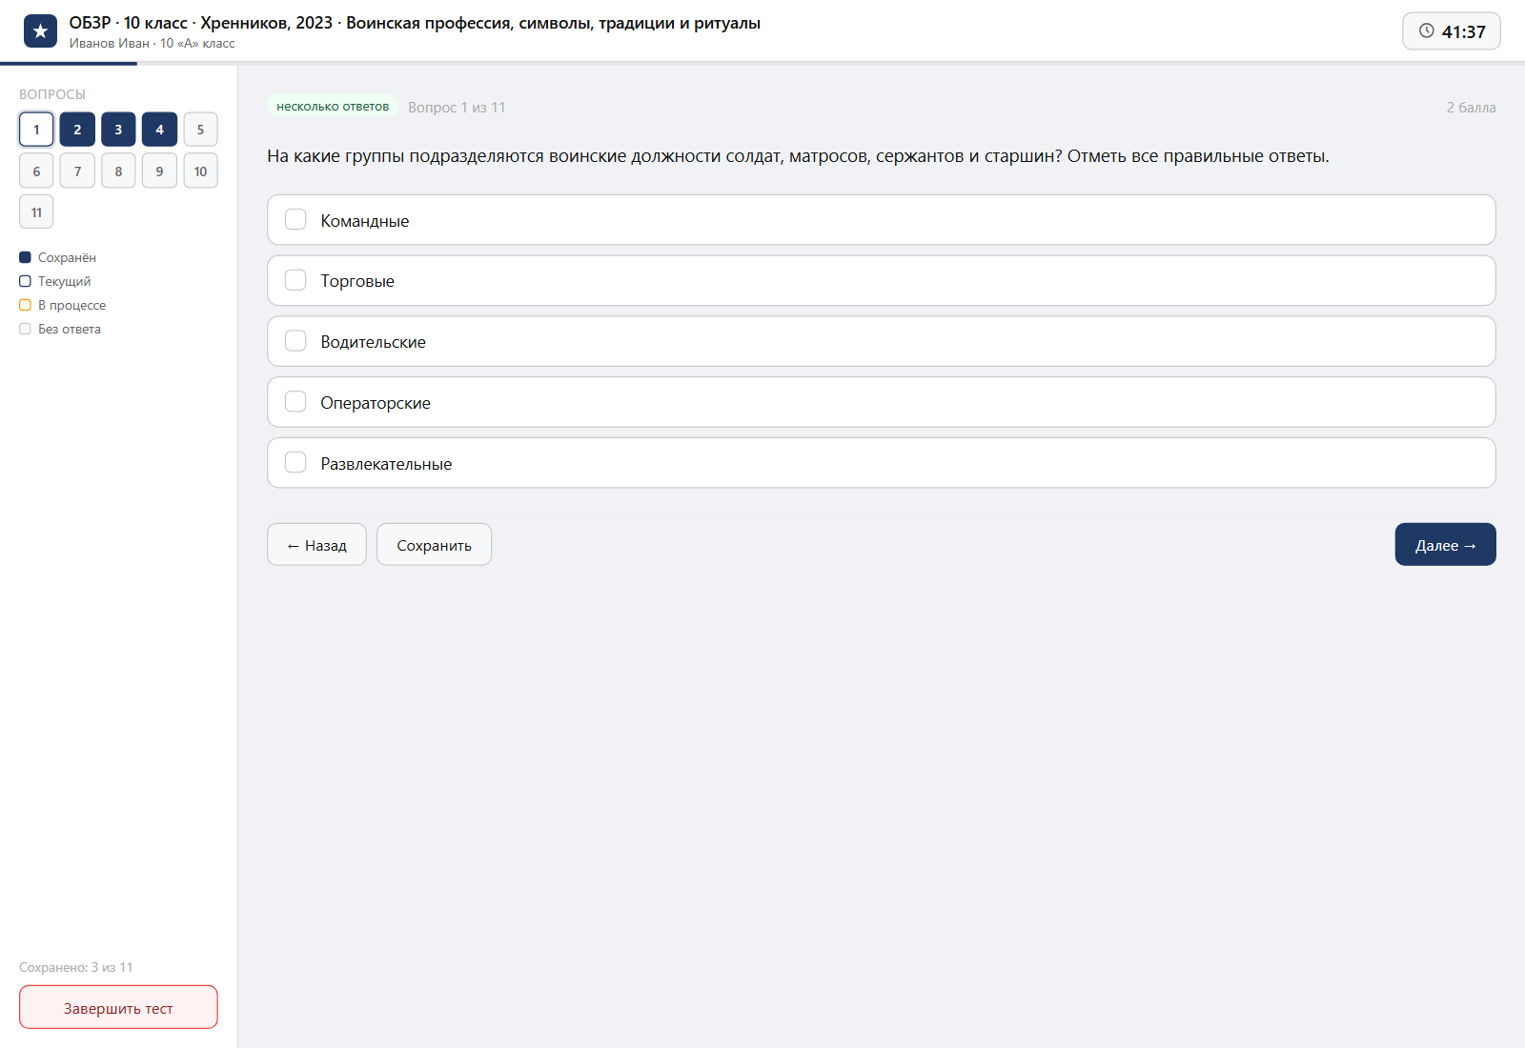The height and width of the screenshot is (1048, 1525).
Task: Click the 'Иванов Иван · 10 «А» класс' subtitle
Action: (152, 44)
